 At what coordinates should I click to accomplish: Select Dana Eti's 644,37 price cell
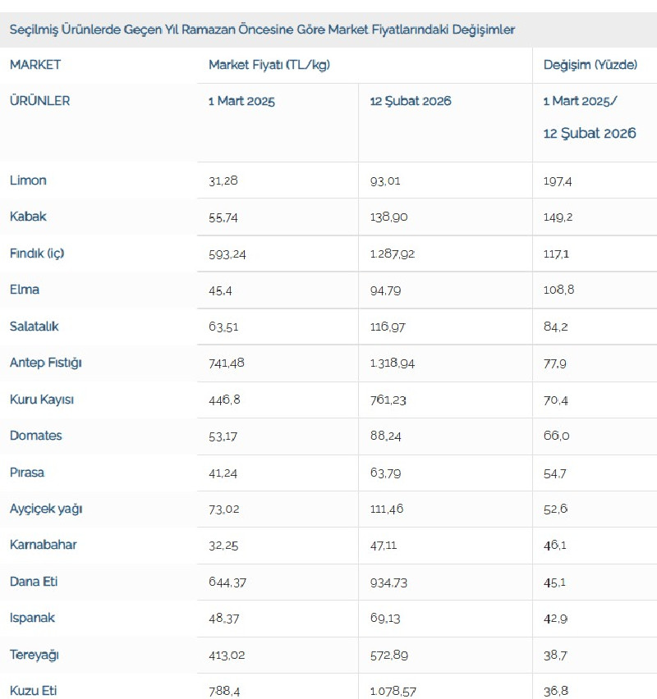(x=227, y=582)
